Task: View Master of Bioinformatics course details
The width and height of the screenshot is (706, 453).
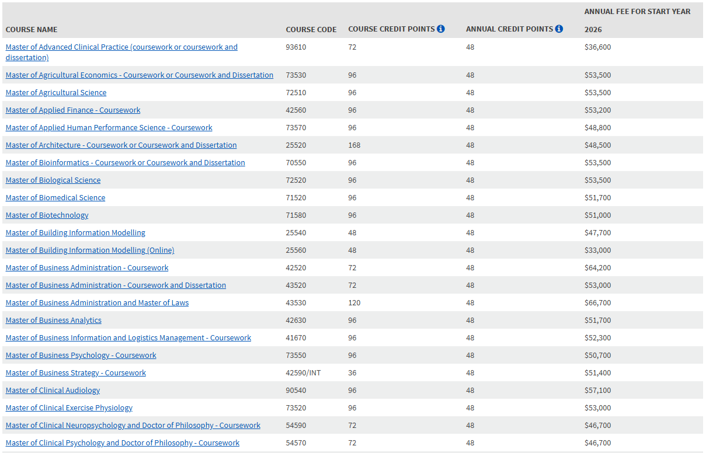Action: pyautogui.click(x=125, y=163)
